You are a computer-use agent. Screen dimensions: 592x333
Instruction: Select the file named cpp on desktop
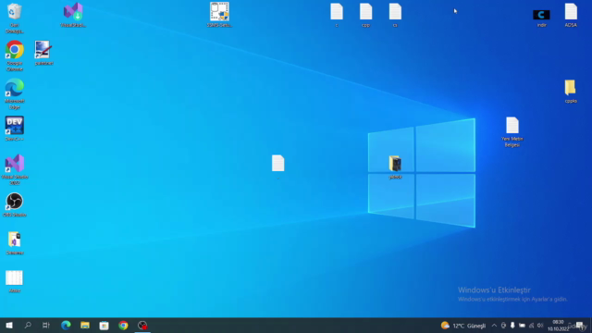pyautogui.click(x=366, y=15)
